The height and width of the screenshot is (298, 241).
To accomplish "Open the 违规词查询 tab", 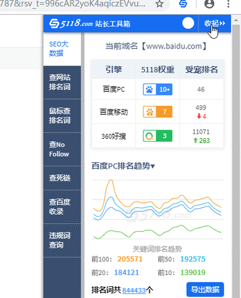I will 62,240.
